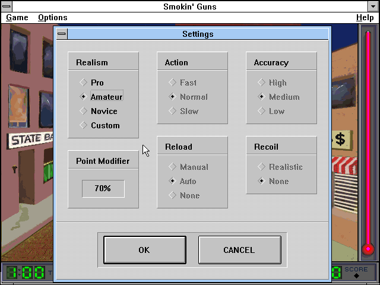Enable Realistic recoil
The image size is (380, 285).
[280, 167]
